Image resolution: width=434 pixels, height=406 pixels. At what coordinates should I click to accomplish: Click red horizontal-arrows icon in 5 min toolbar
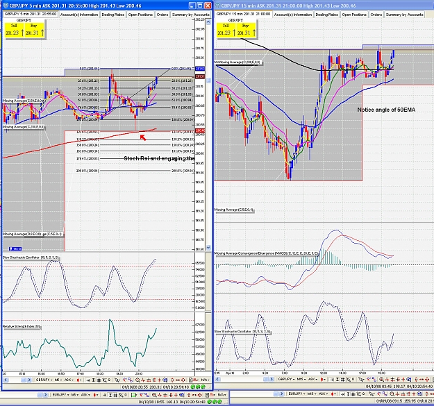[x=178, y=380]
